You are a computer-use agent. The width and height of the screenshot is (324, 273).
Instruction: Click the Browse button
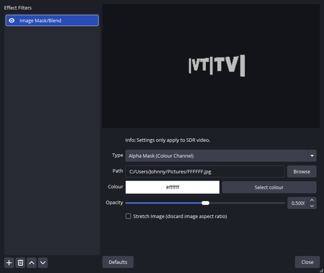[x=302, y=171]
